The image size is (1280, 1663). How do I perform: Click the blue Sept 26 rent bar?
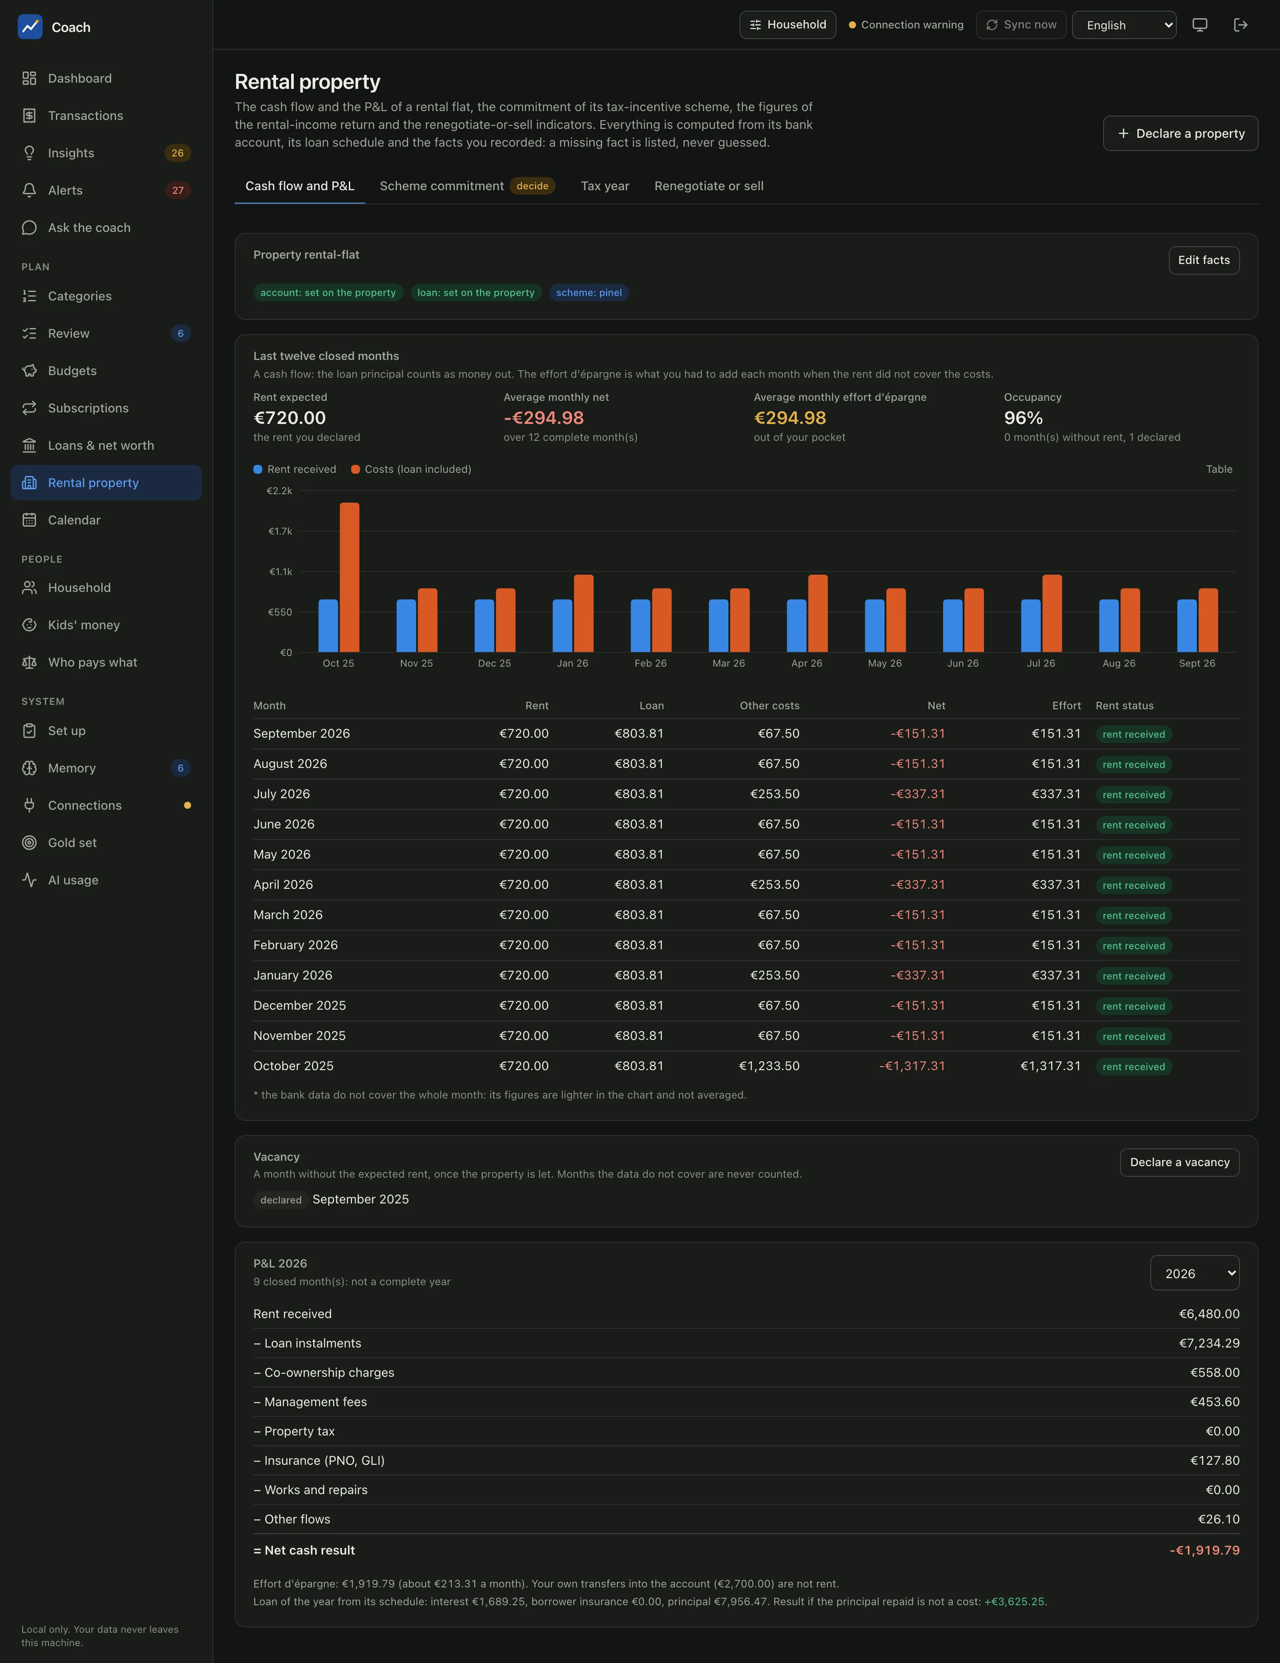coord(1186,626)
